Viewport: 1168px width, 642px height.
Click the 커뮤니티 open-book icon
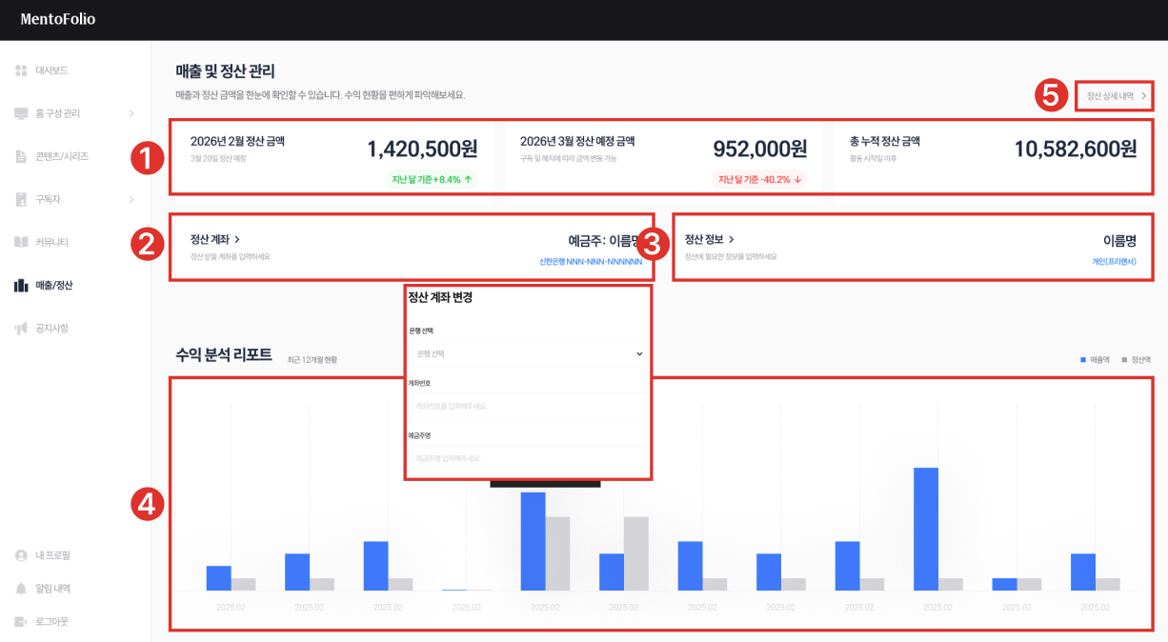pyautogui.click(x=21, y=242)
